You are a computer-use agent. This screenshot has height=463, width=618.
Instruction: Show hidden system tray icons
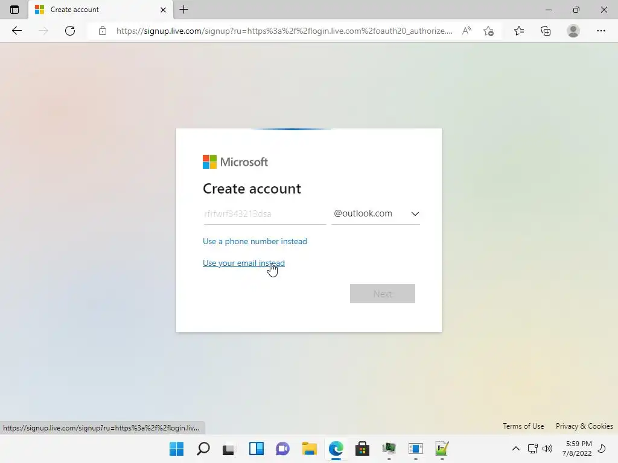(x=515, y=449)
